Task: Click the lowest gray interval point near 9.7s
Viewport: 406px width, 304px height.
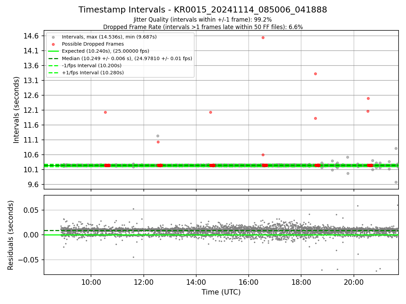Action: 396,182
